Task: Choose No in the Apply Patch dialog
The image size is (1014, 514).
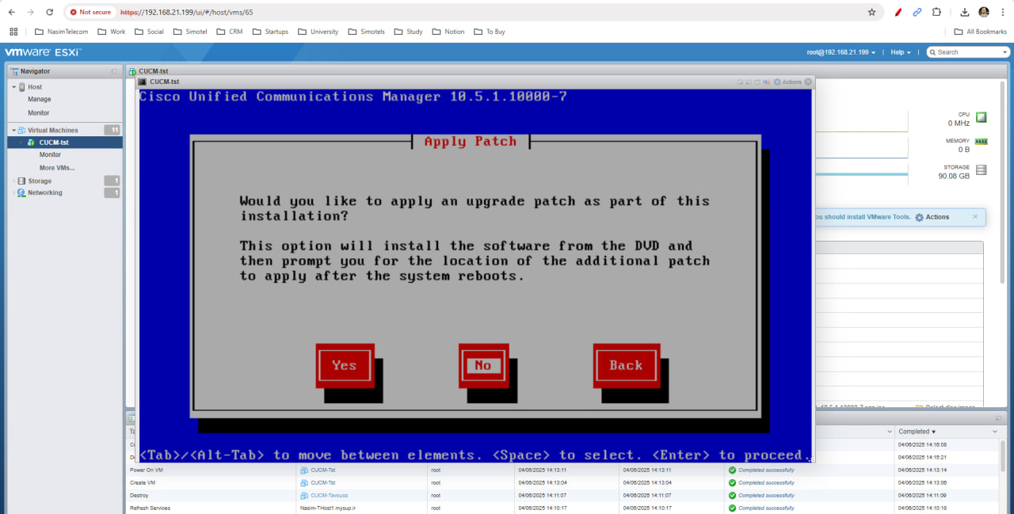Action: (x=483, y=365)
